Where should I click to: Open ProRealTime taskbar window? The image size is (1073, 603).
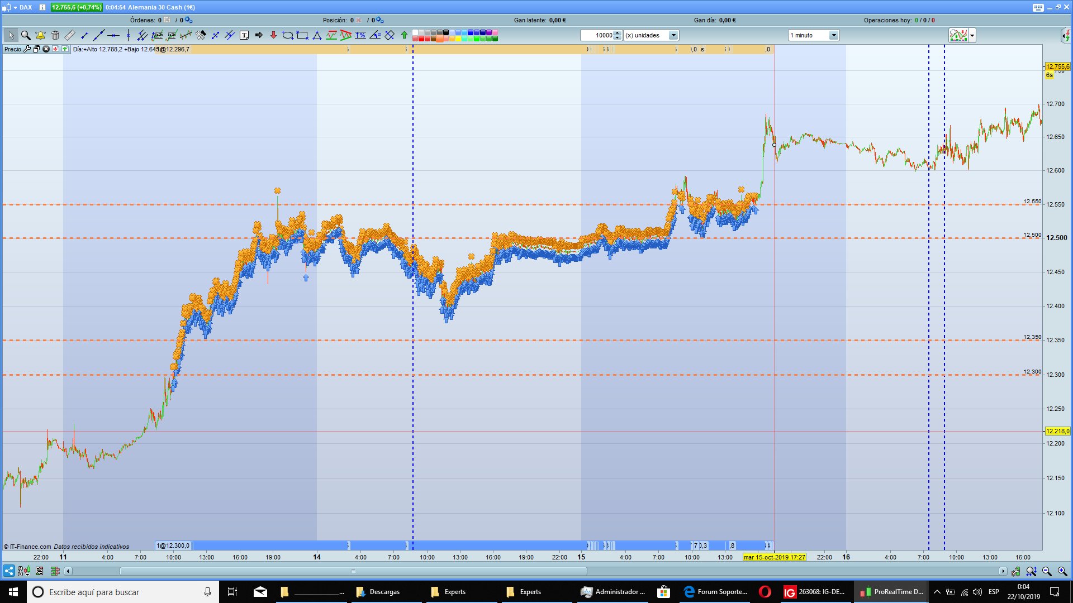click(x=892, y=592)
